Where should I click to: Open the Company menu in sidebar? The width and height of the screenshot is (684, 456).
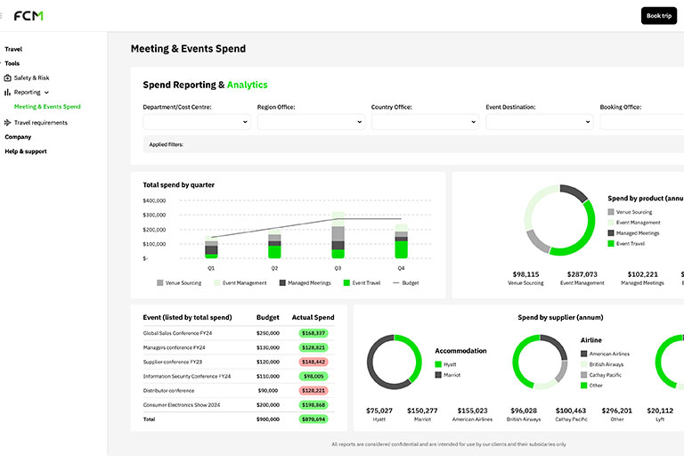pyautogui.click(x=18, y=137)
